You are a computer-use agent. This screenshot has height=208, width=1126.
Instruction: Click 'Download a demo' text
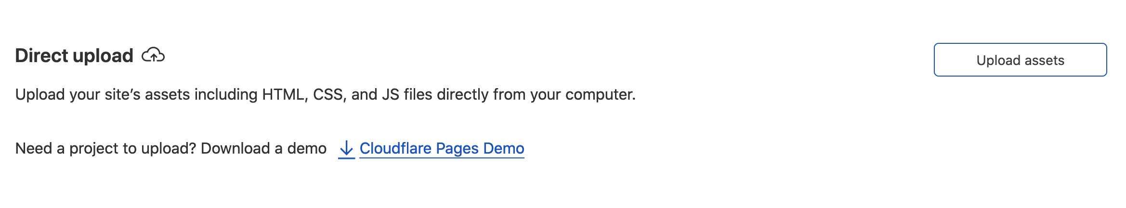(263, 148)
